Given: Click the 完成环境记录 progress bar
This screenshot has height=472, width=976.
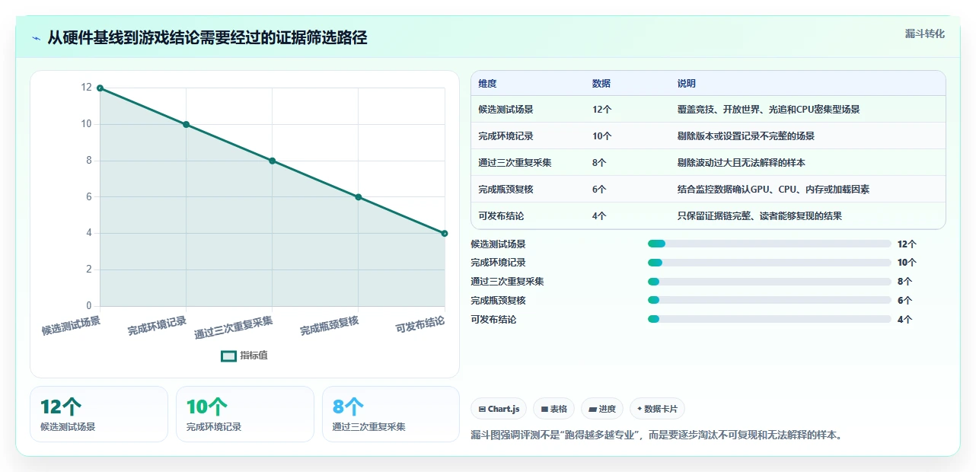Looking at the screenshot, I should point(769,263).
